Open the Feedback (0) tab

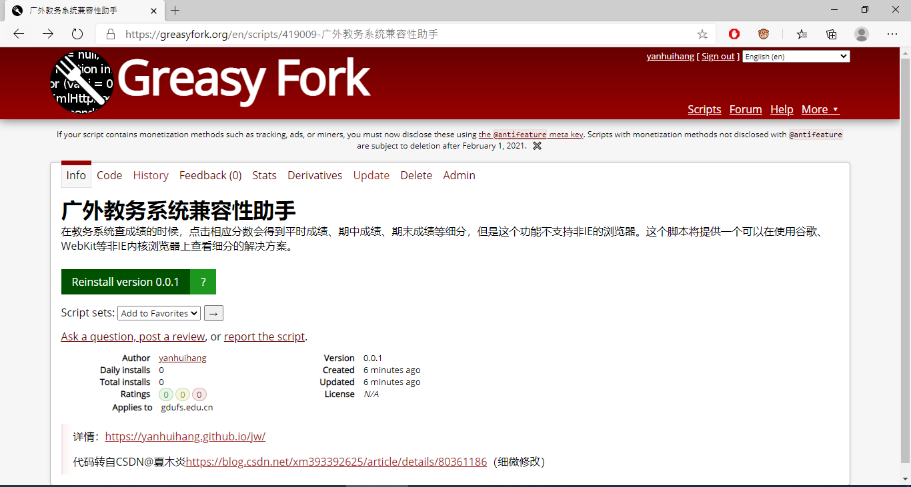pos(210,175)
